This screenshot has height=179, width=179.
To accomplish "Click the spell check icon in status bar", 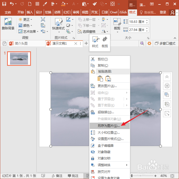I will tap(43, 176).
